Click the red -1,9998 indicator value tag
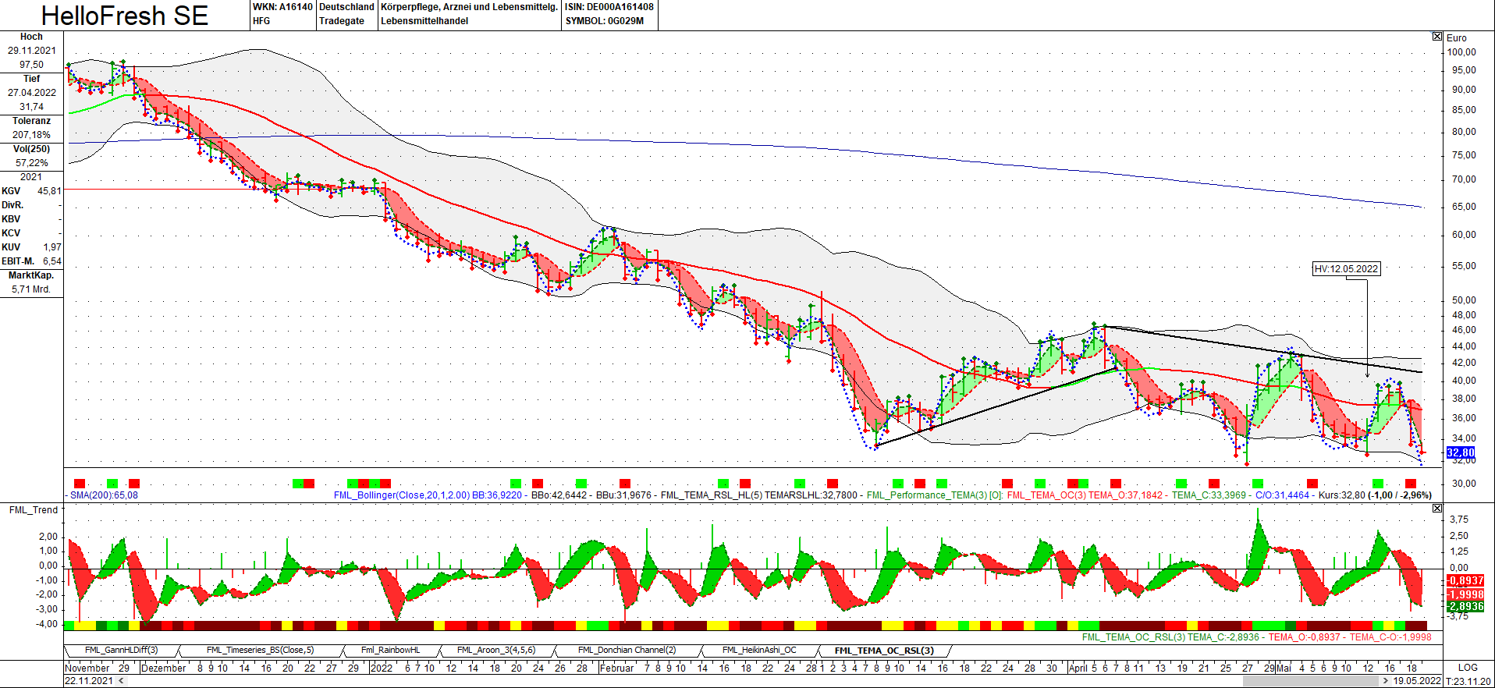 [1465, 594]
